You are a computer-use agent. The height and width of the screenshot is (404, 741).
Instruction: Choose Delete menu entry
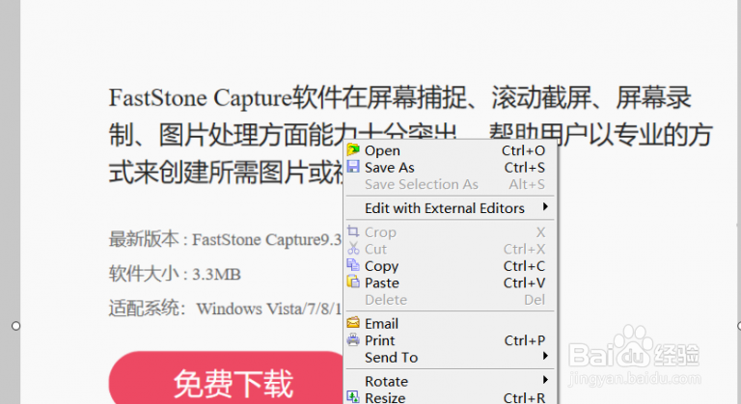click(x=450, y=300)
